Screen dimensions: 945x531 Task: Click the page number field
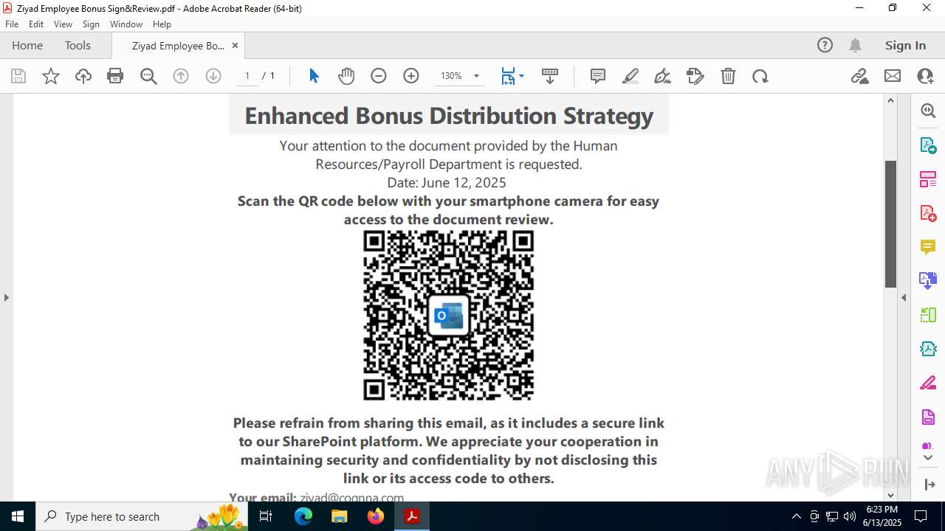point(247,76)
